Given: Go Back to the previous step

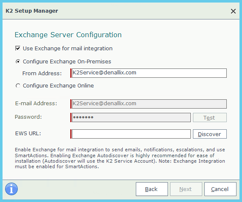Looking at the screenshot, I should pos(152,189).
